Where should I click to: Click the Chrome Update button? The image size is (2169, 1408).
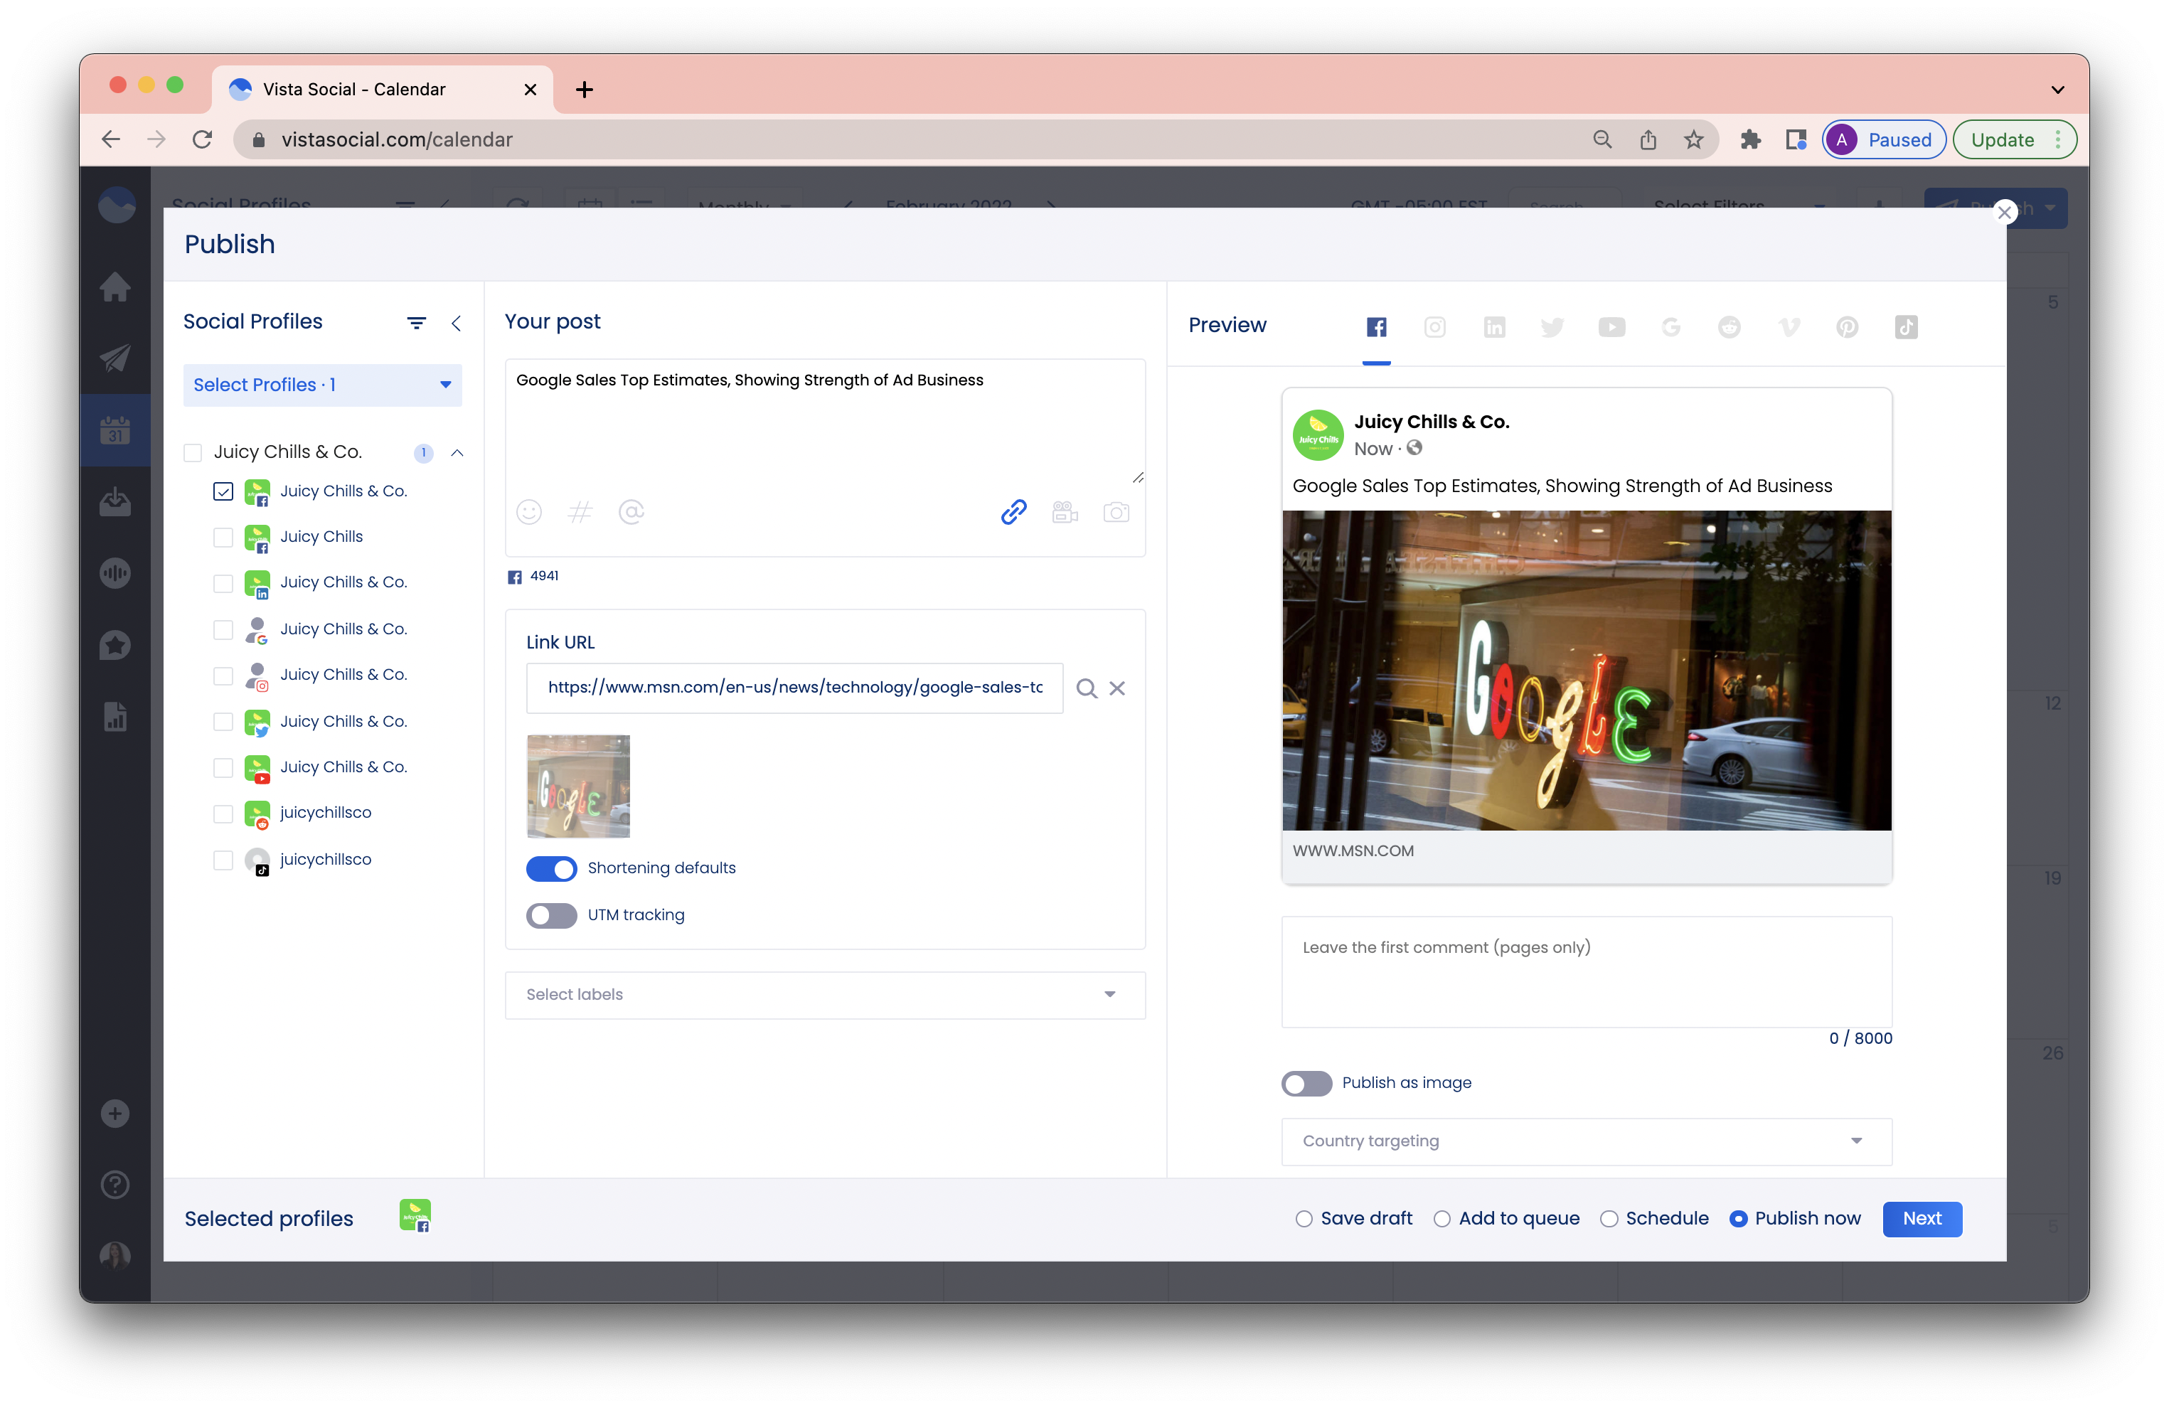[x=2014, y=139]
